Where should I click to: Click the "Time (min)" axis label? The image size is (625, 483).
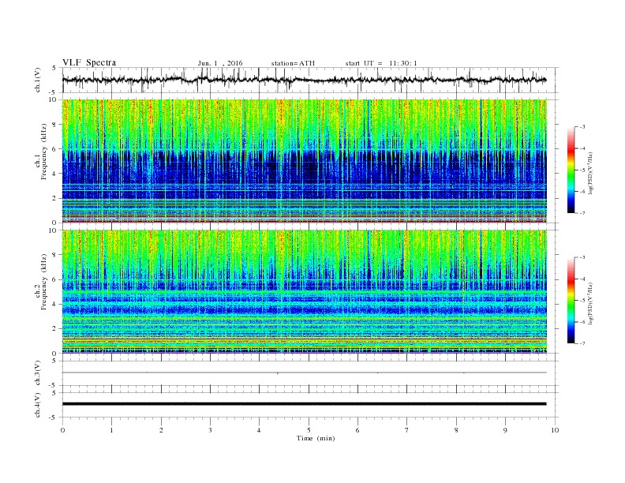coord(316,438)
